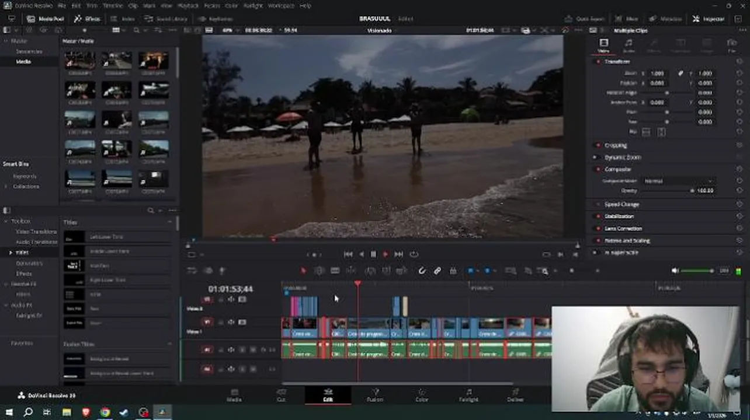Click the red Play forward button
This screenshot has height=420, width=750.
(386, 254)
